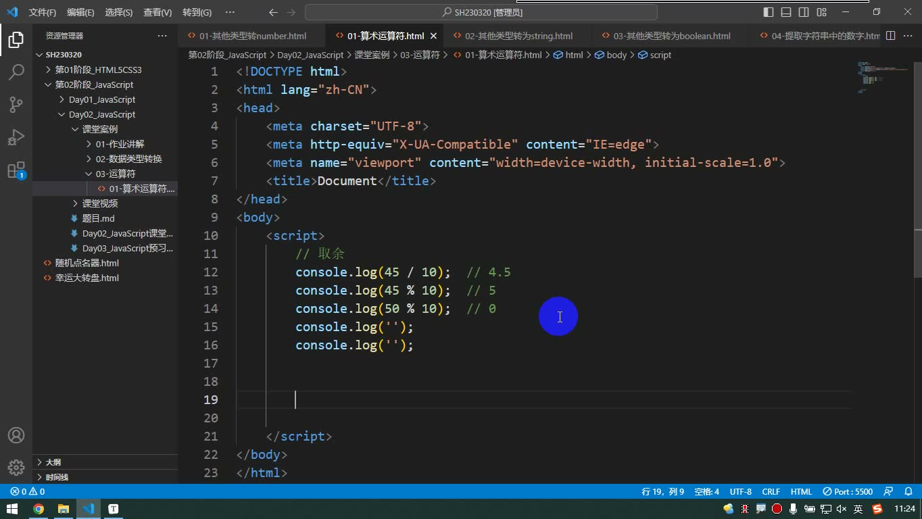
Task: Open Chrome from the Windows taskbar
Action: point(39,509)
